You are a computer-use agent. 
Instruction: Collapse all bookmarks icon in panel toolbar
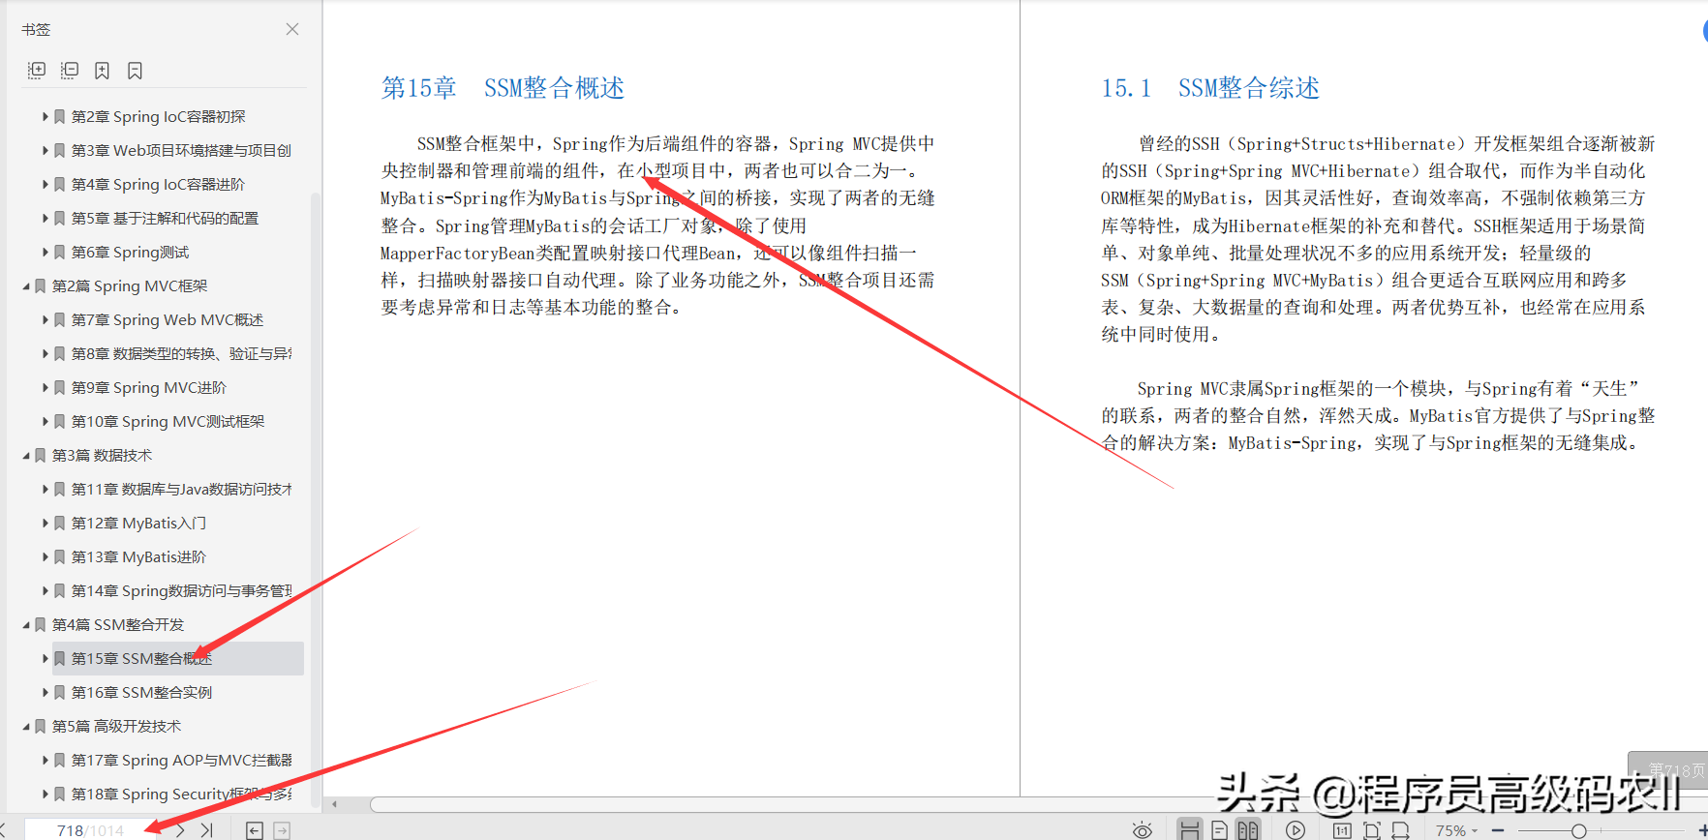[x=70, y=71]
